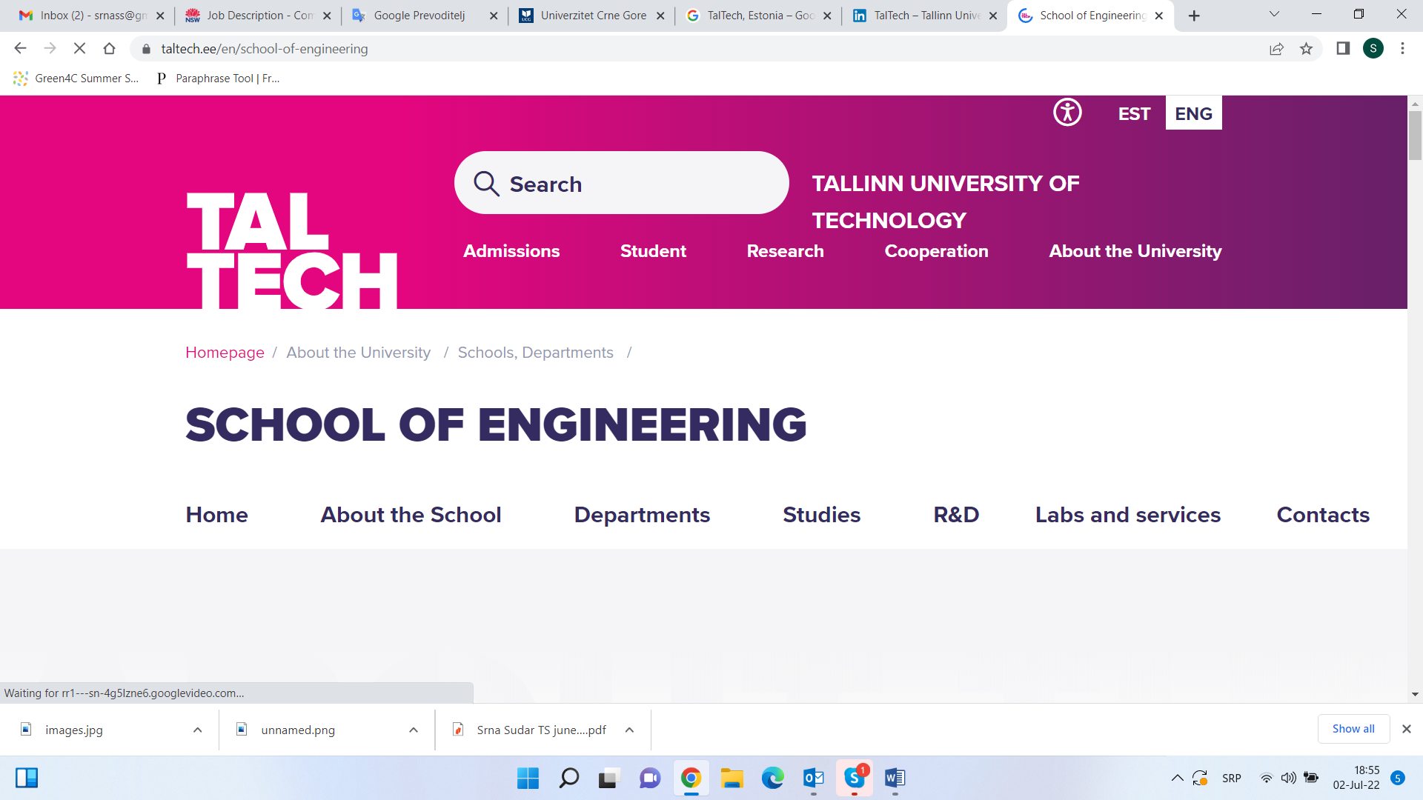
Task: Open Windows Start menu
Action: (528, 778)
